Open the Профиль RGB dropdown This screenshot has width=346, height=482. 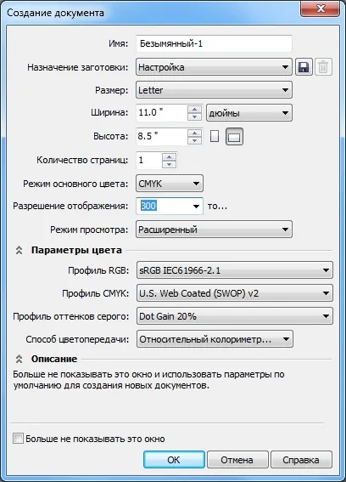point(235,270)
